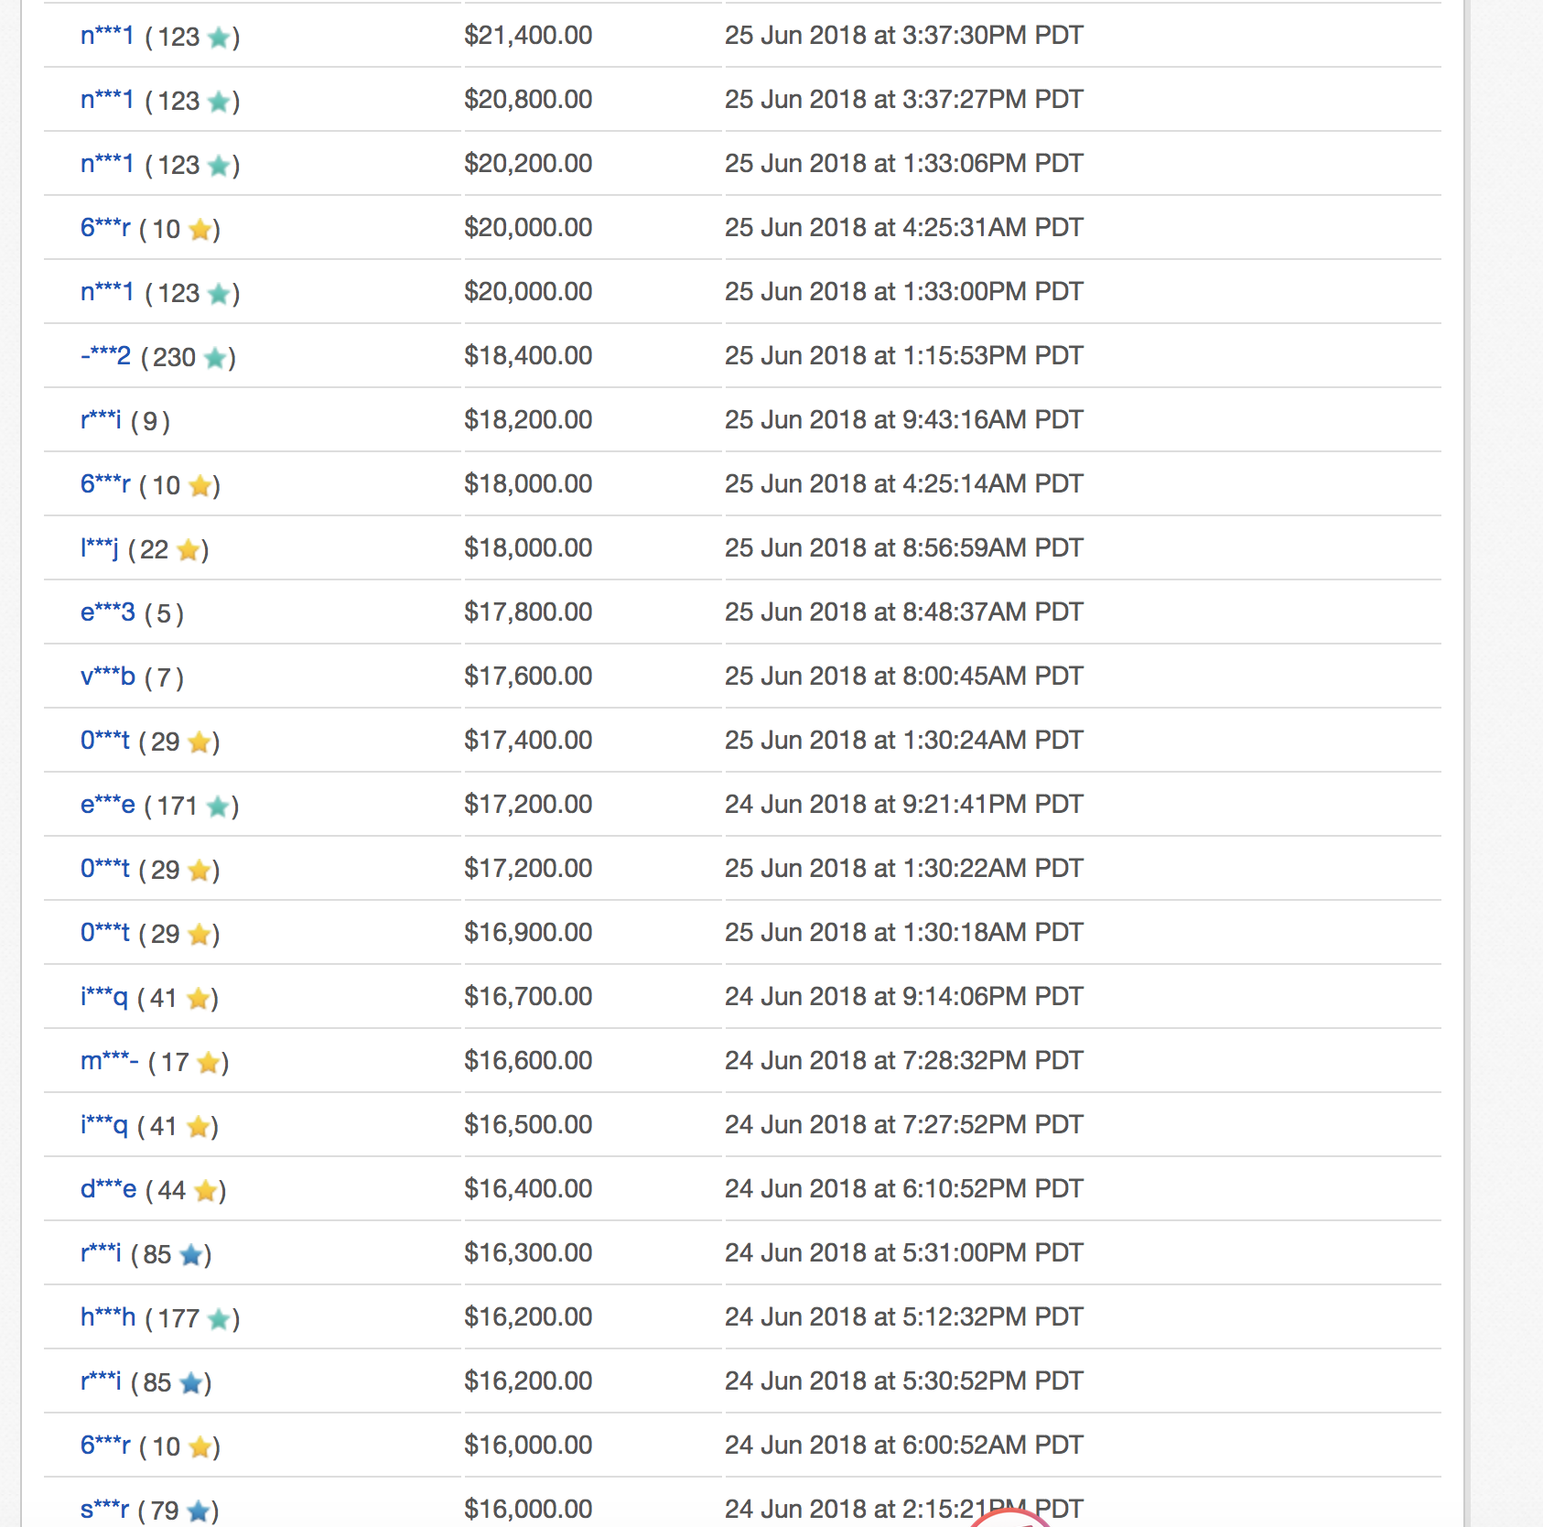Click the time '24 Jun 2018 at 7:28:32PM PDT'
The height and width of the screenshot is (1527, 1543).
point(904,1061)
